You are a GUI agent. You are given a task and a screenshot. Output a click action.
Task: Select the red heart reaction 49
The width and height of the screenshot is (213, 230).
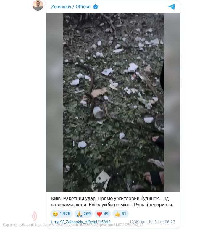(x=102, y=214)
